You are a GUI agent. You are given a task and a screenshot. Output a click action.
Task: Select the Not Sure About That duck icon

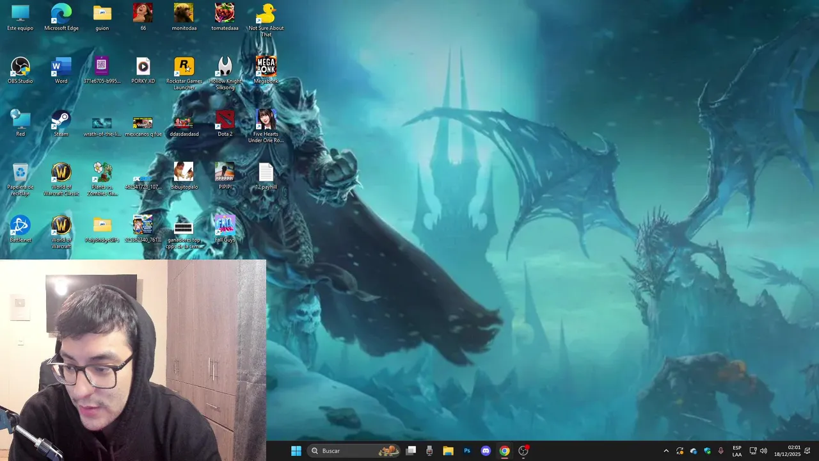[266, 20]
